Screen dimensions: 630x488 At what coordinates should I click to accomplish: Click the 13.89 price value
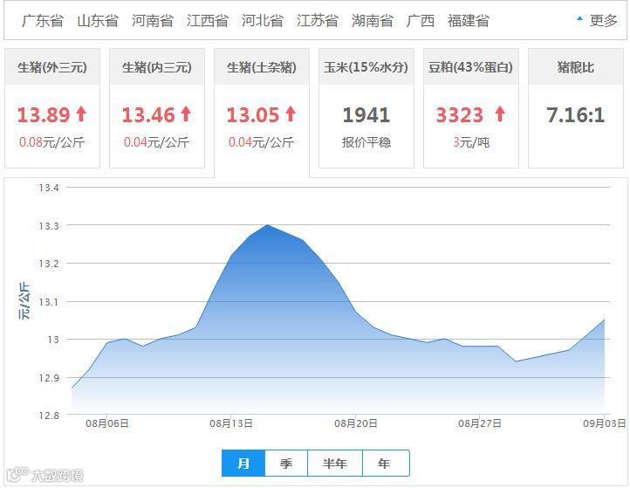[44, 115]
